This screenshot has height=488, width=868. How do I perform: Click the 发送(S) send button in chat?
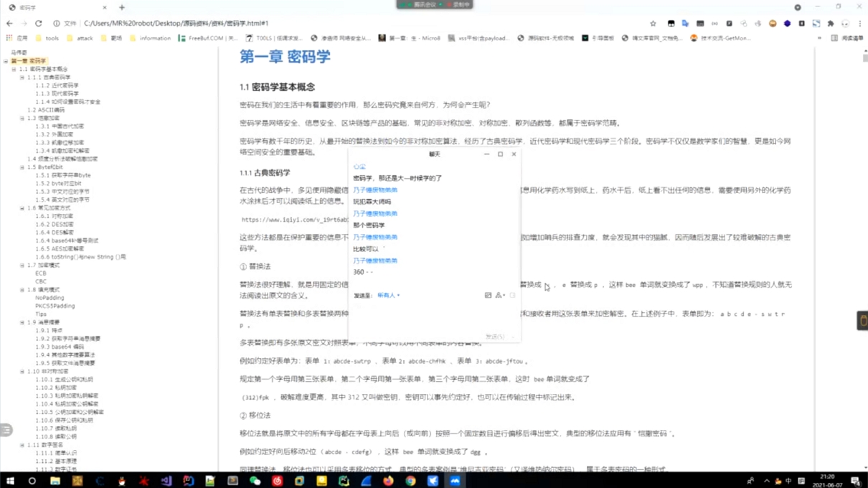coord(495,336)
